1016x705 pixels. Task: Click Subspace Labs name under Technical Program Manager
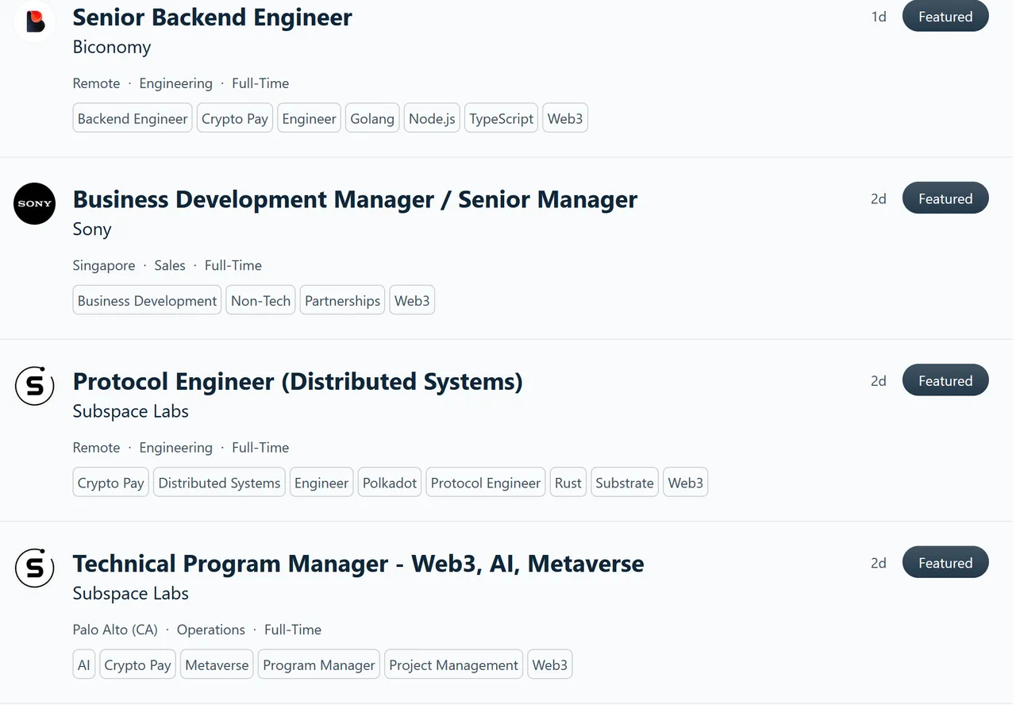point(131,593)
